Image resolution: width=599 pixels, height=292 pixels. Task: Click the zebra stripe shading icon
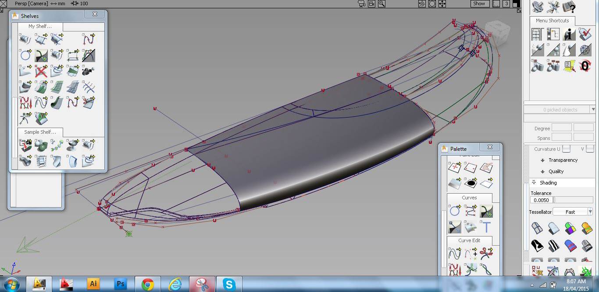(x=553, y=245)
